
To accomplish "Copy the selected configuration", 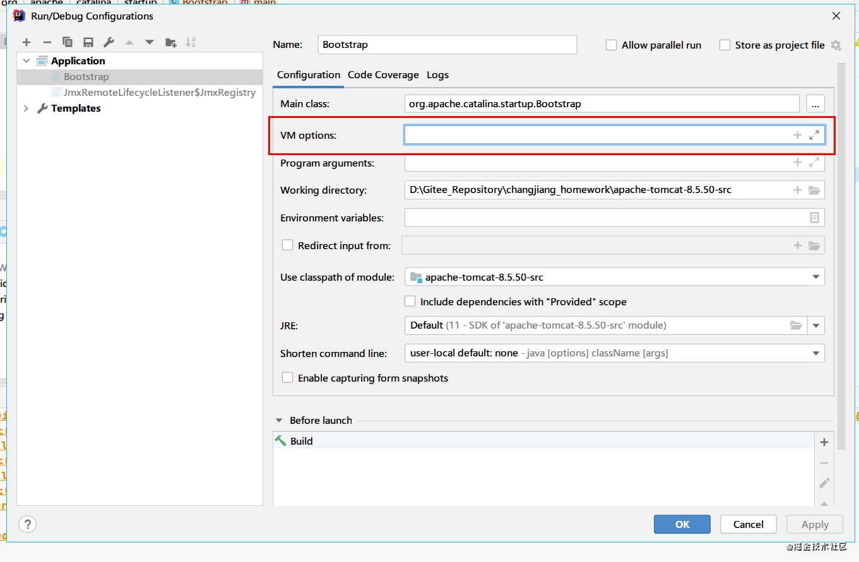I will (x=68, y=42).
